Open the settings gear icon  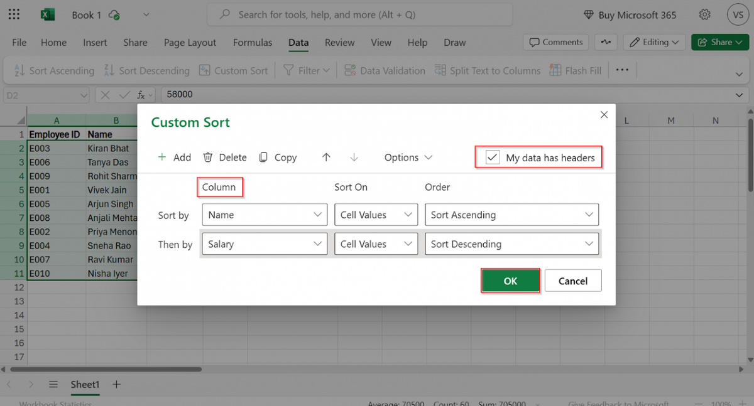(705, 14)
